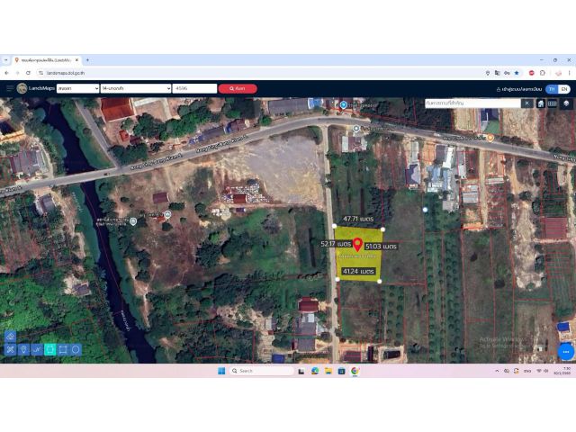This screenshot has height=432, width=576.
Task: Open Microsoft Edge from the taskbar
Action: point(315,371)
